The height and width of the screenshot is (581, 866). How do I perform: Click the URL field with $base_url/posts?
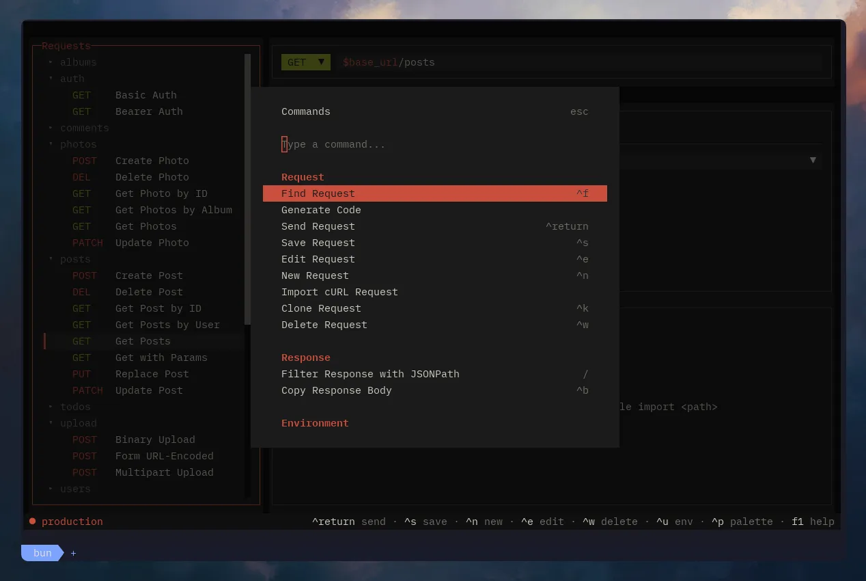pos(581,62)
